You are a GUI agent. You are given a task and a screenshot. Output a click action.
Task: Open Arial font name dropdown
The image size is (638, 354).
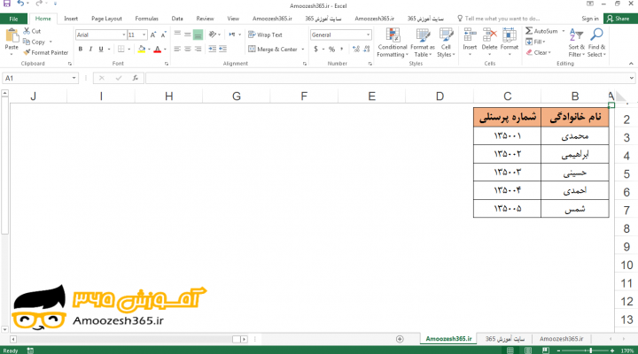tap(124, 35)
